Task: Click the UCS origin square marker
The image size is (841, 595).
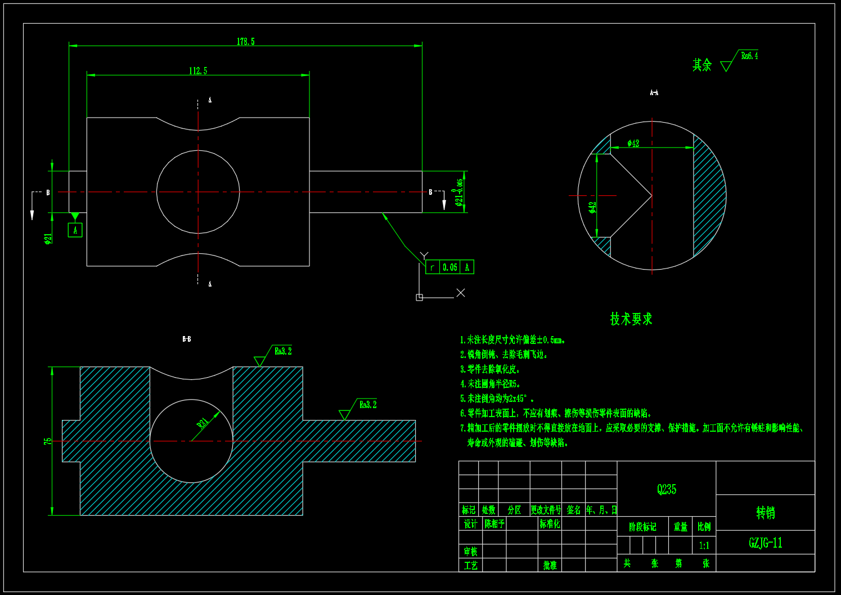Action: (419, 297)
